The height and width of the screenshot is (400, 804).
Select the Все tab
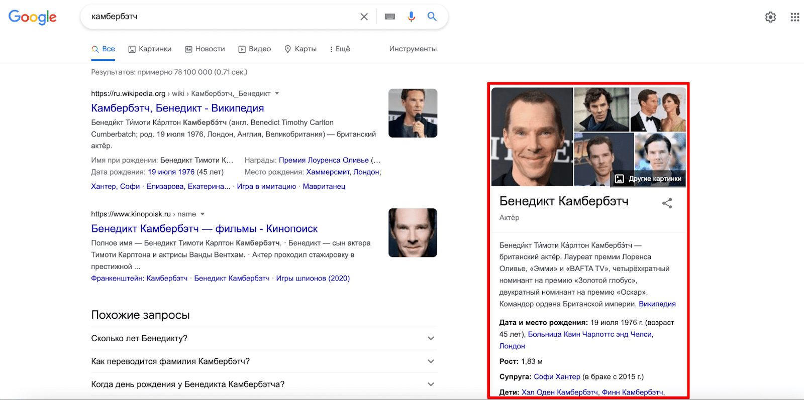pos(103,49)
